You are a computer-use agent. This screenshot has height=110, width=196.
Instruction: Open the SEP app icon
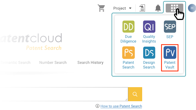click(x=170, y=27)
